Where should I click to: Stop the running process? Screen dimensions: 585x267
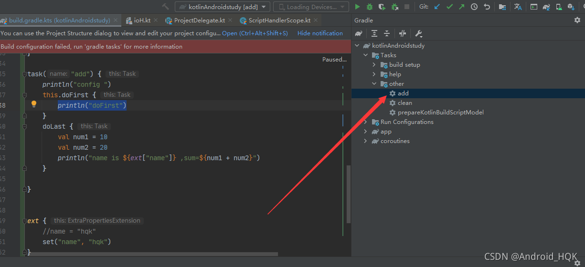coord(407,7)
